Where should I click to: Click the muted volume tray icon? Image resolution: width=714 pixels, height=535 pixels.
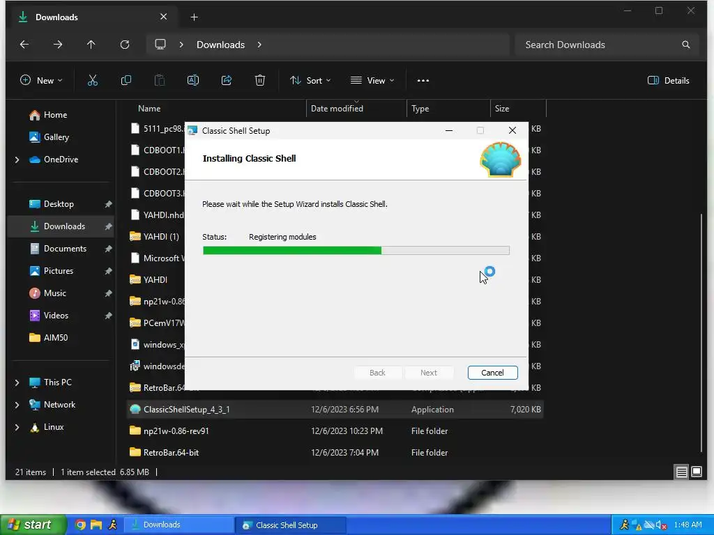(661, 525)
